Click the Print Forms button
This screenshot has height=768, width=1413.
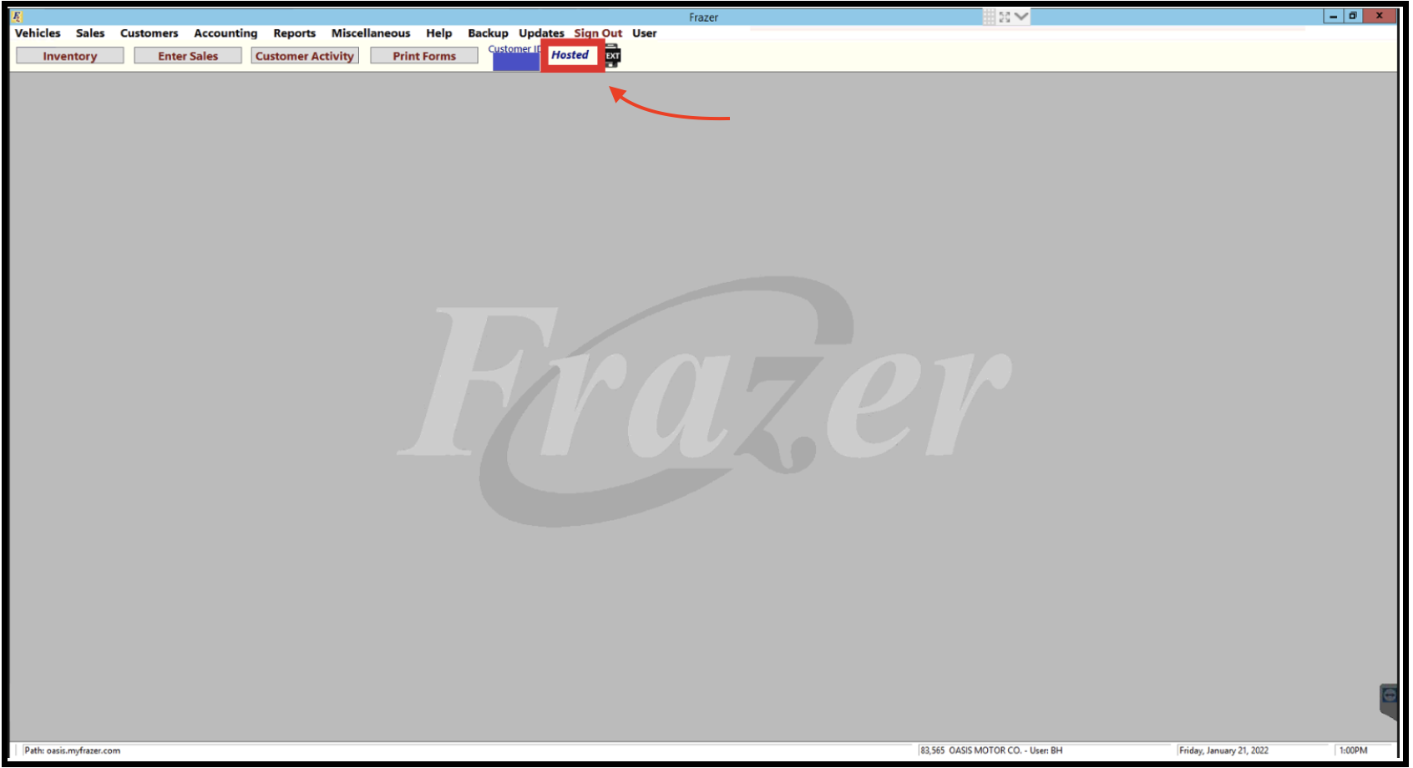(x=424, y=56)
